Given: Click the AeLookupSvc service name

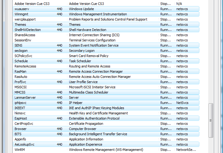Looking at the screenshot, I should 24,144.
